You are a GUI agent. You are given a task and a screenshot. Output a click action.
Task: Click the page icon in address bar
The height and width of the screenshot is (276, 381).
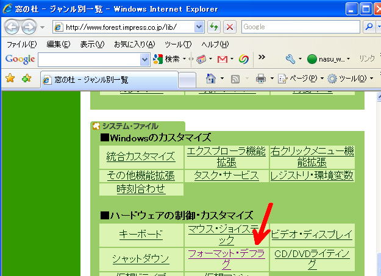59,27
